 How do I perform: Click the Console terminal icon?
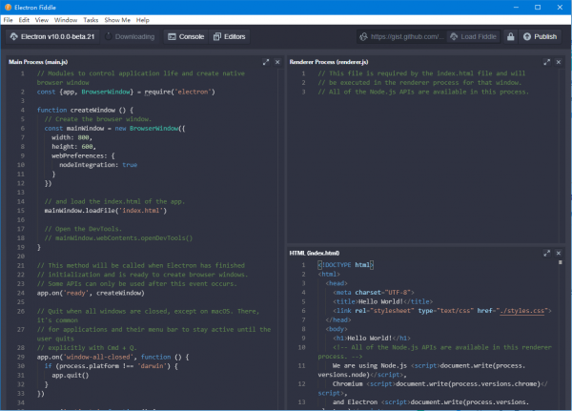tap(172, 36)
